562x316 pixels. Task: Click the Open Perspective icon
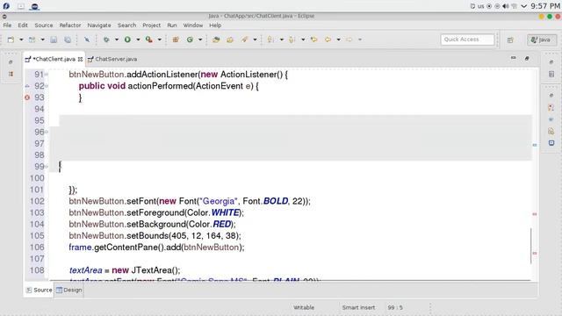510,39
